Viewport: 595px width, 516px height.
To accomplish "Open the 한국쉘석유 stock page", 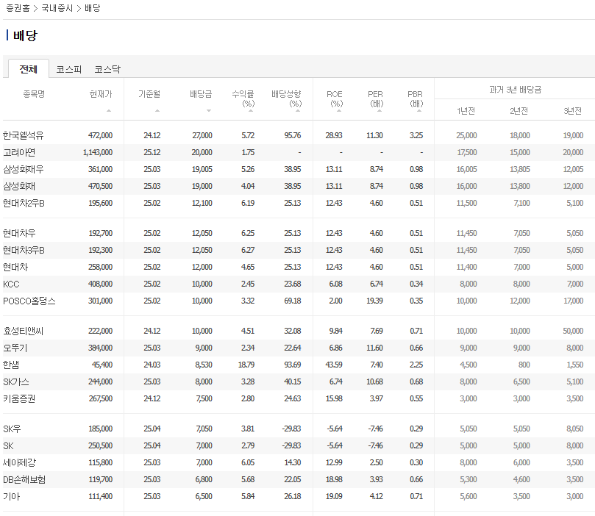I will [24, 135].
